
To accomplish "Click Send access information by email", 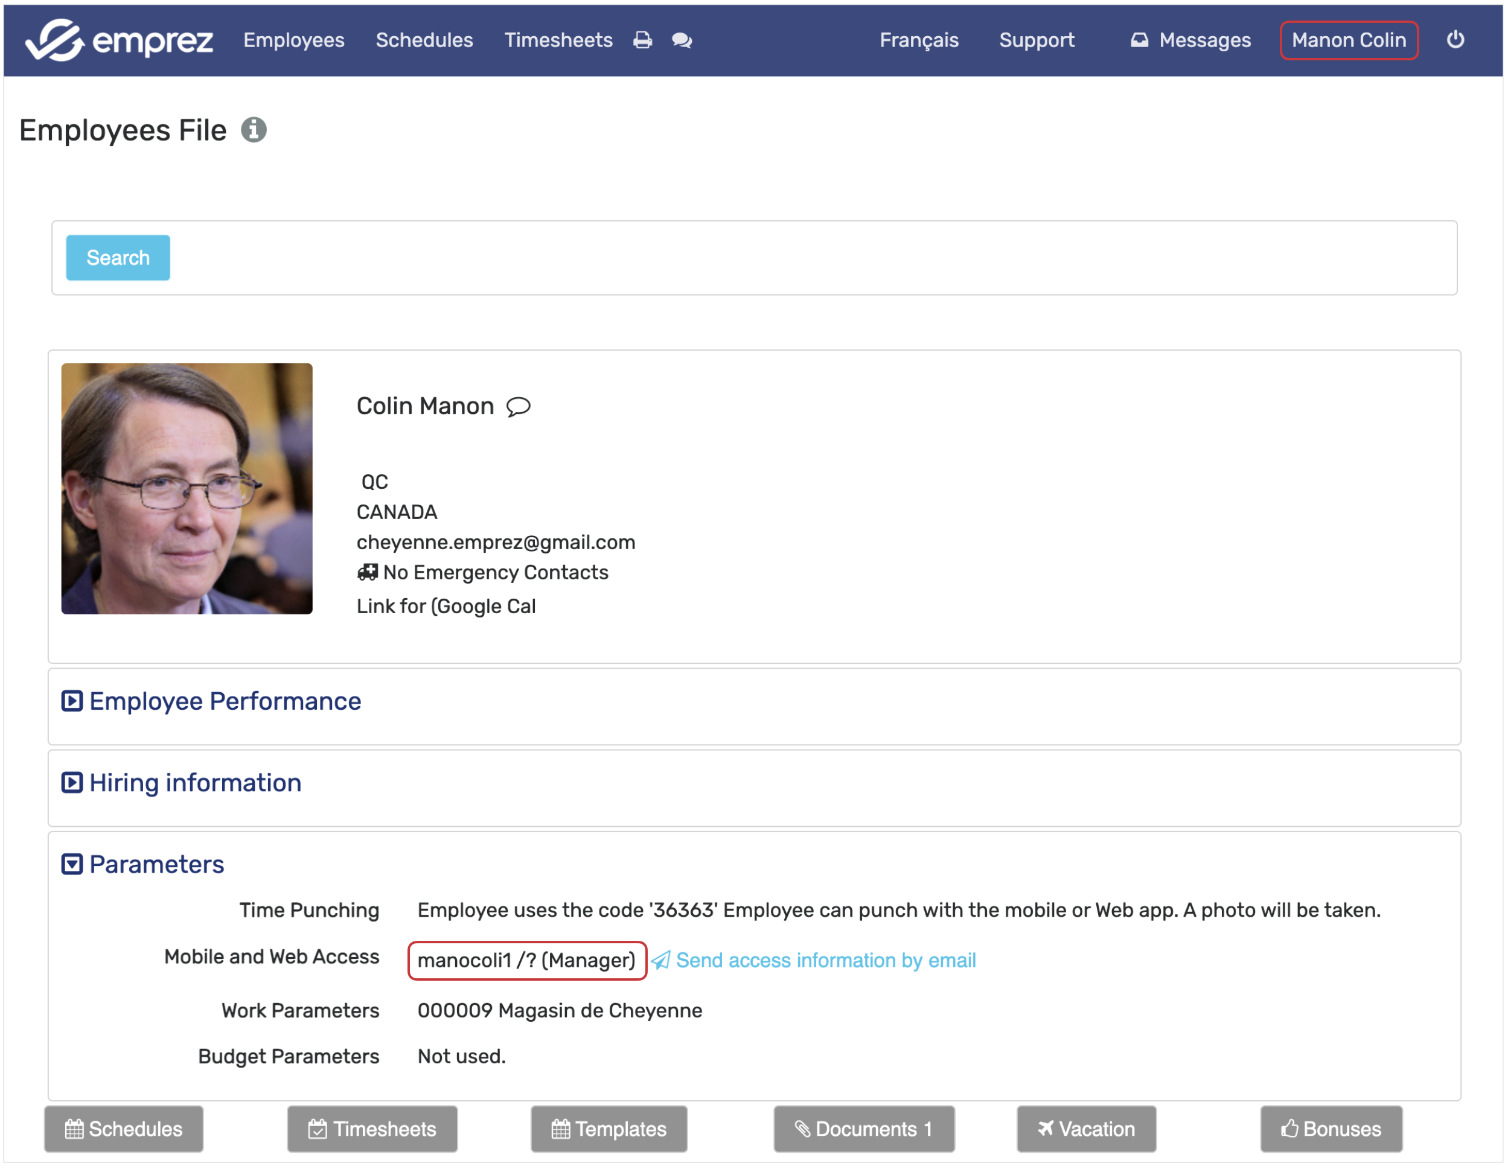I will pyautogui.click(x=826, y=960).
